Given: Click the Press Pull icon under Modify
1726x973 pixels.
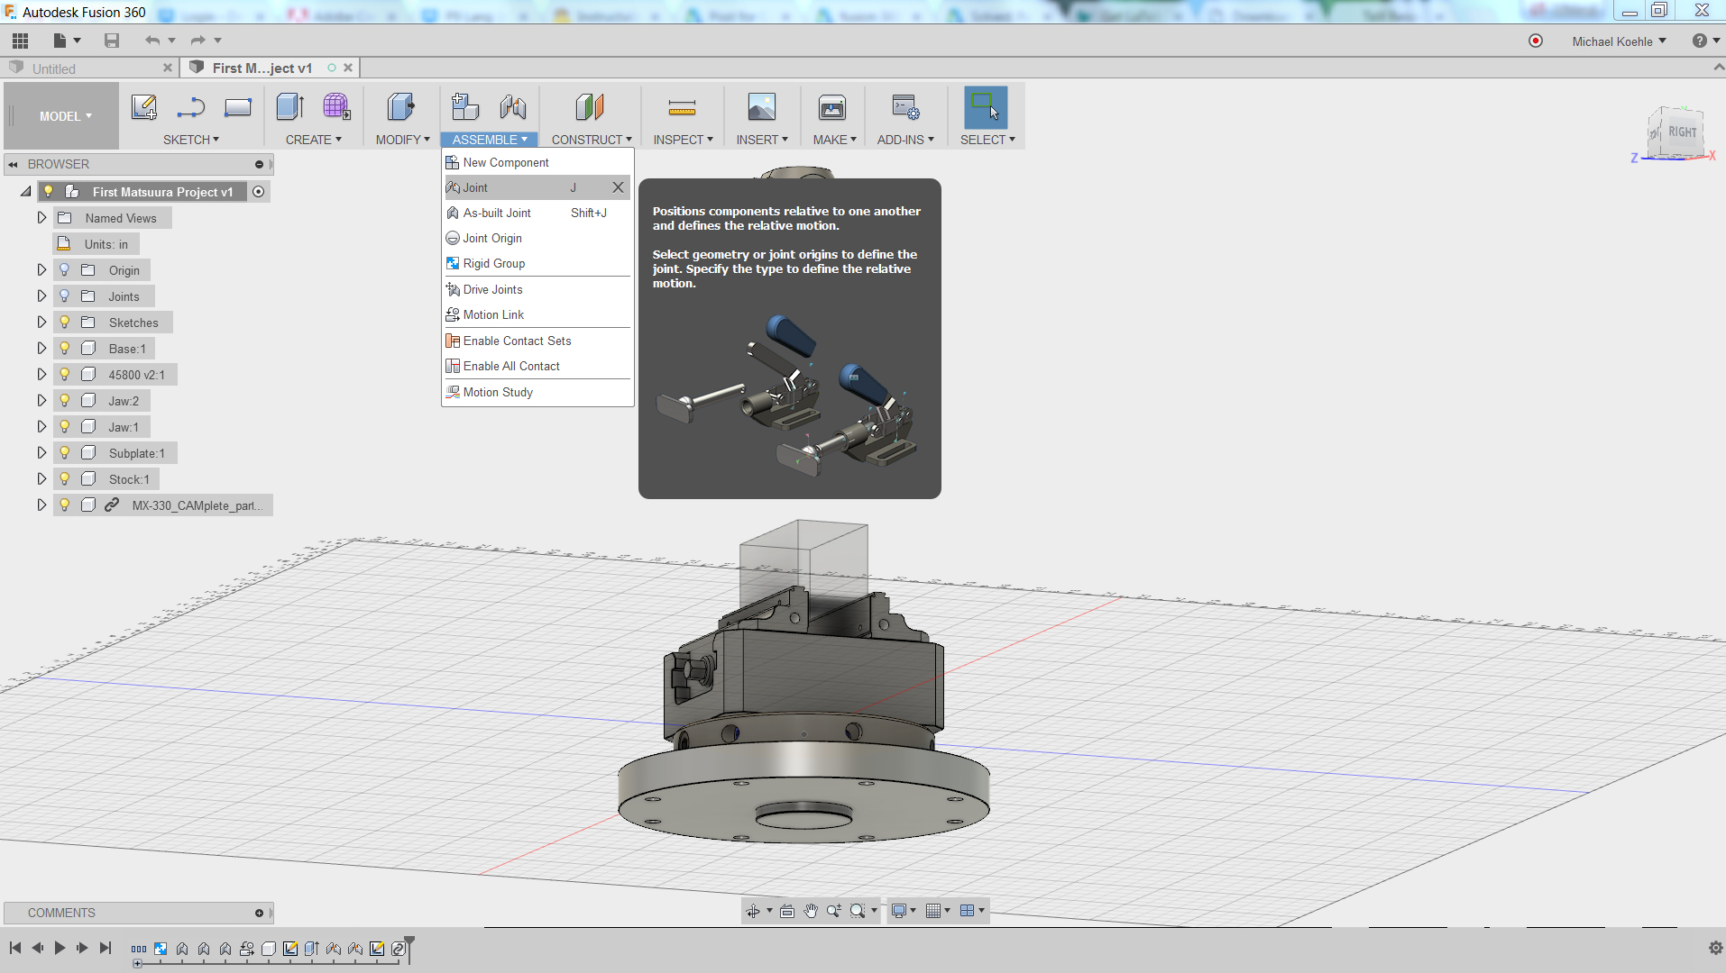Looking at the screenshot, I should [400, 108].
